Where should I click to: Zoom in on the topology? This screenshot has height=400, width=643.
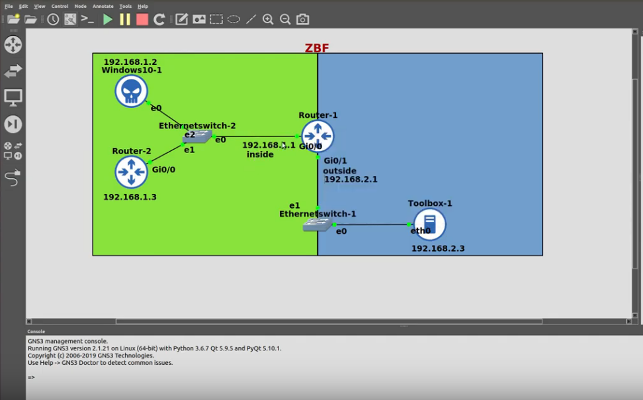tap(267, 19)
